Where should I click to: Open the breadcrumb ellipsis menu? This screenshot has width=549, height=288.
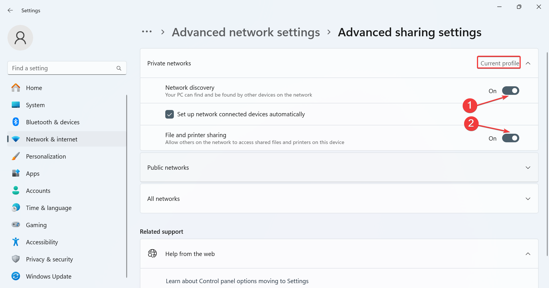[x=147, y=32]
